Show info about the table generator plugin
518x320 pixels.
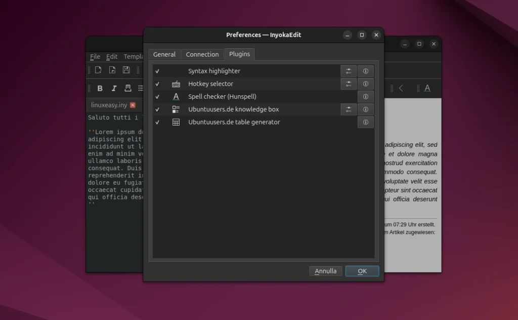click(365, 122)
